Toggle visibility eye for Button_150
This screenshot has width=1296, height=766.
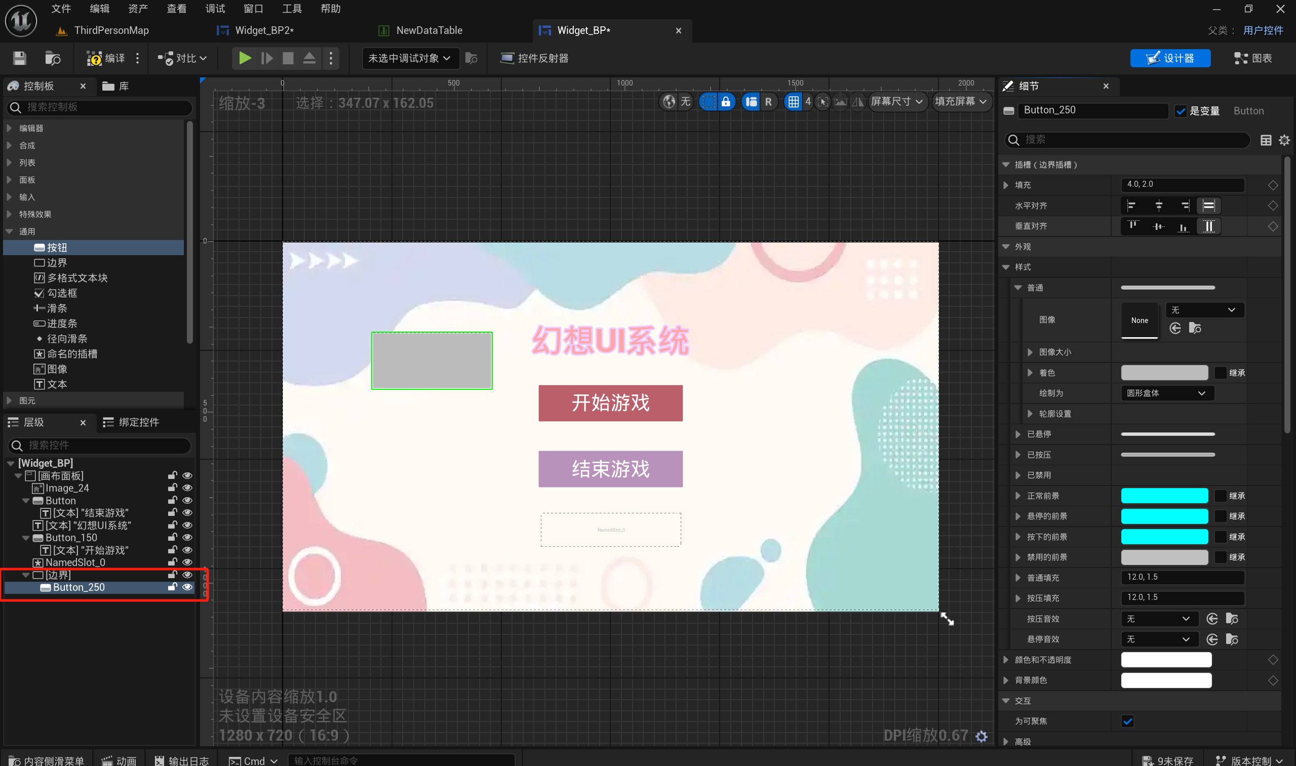(187, 538)
